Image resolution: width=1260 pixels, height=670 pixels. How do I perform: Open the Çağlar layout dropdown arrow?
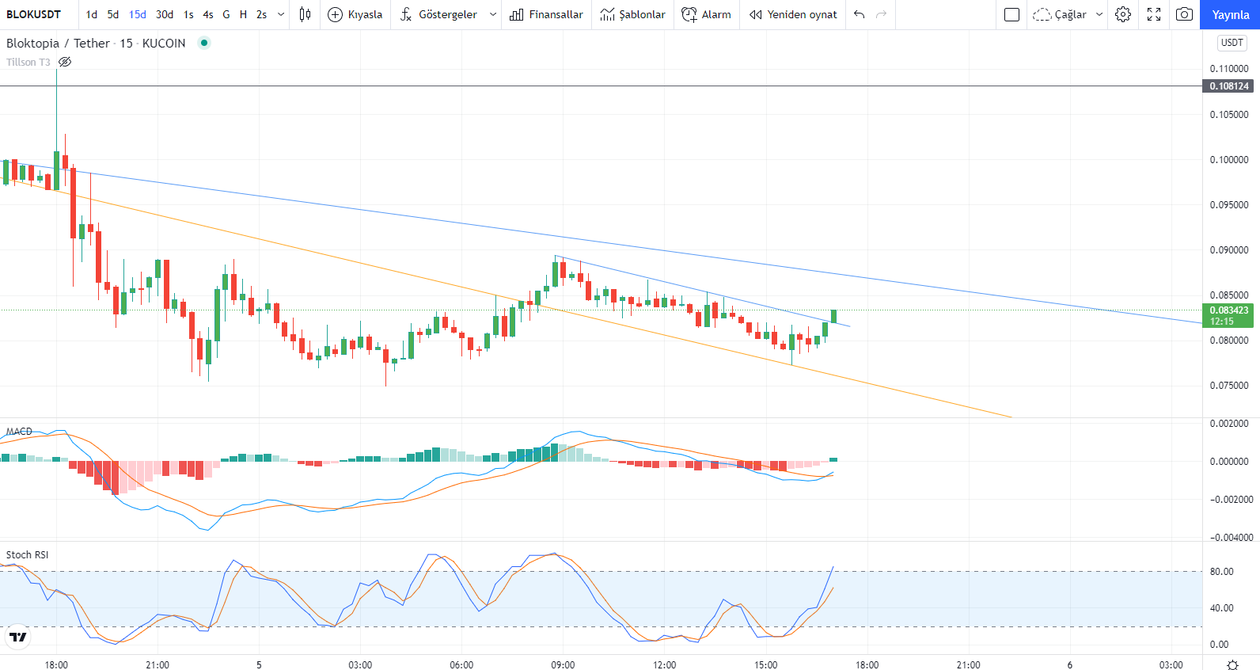(x=1099, y=14)
